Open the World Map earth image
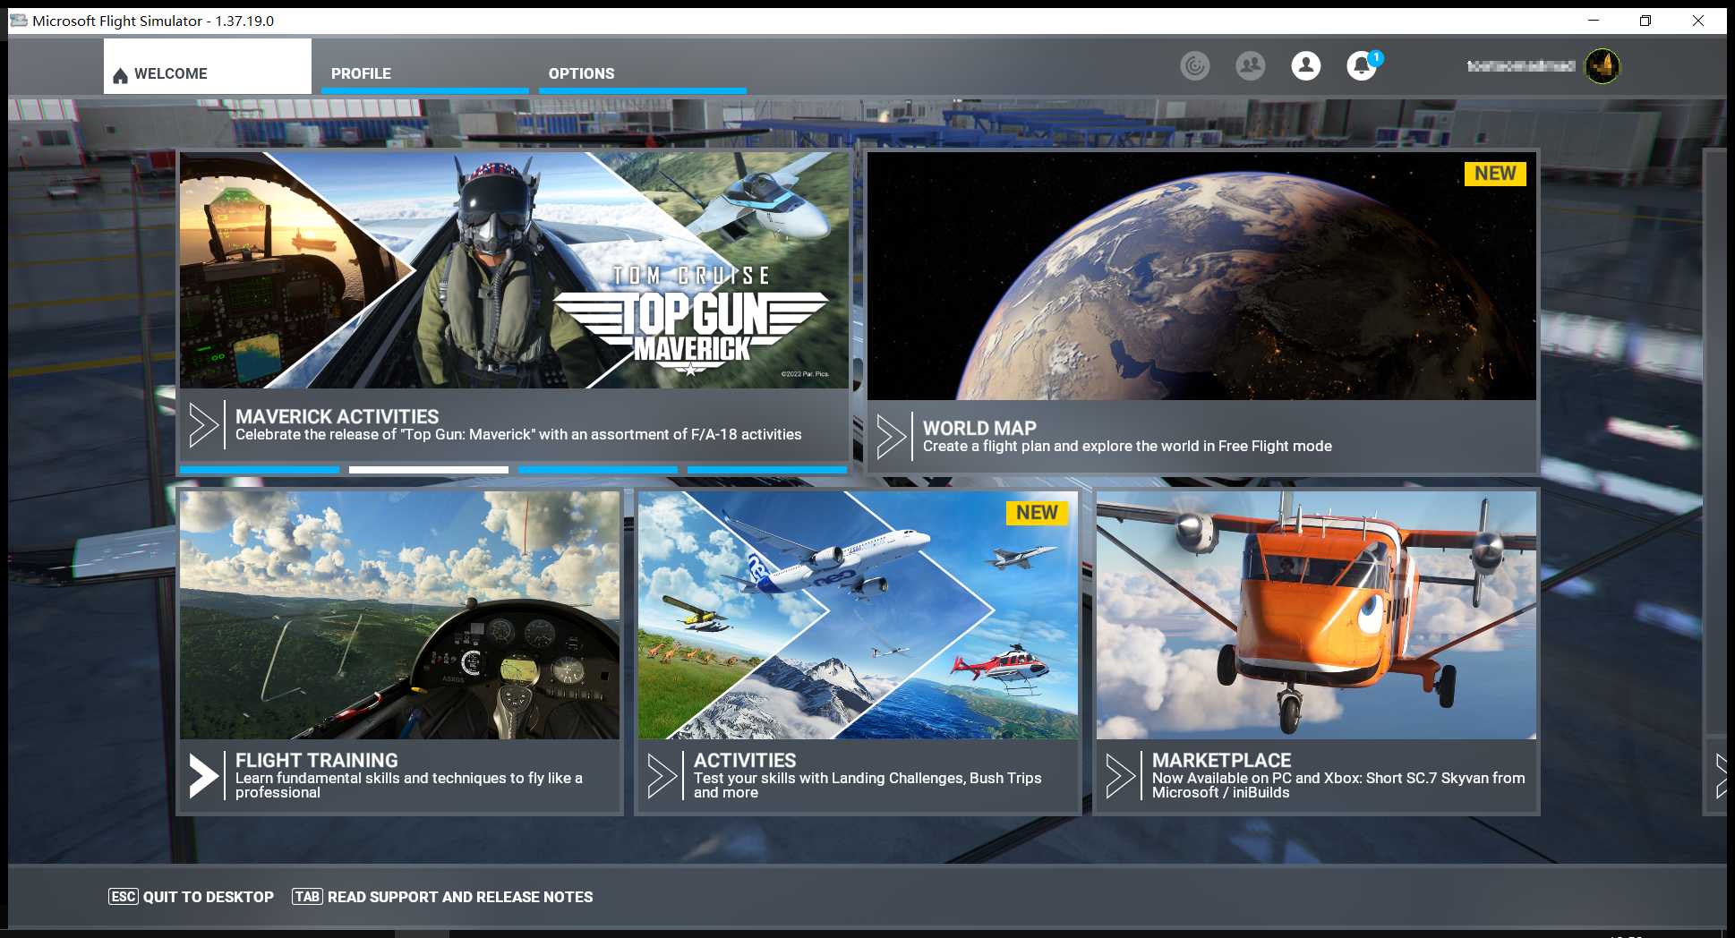This screenshot has height=938, width=1735. pyautogui.click(x=1201, y=276)
